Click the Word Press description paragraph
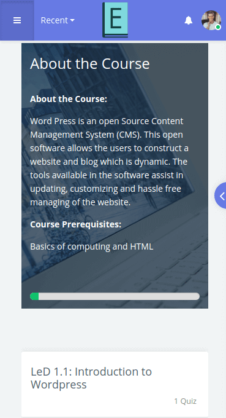Screen dimensions: 226x418 pyautogui.click(x=110, y=162)
